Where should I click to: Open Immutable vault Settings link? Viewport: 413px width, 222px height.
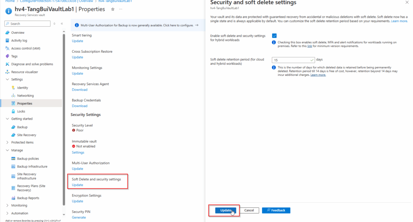[x=78, y=153]
